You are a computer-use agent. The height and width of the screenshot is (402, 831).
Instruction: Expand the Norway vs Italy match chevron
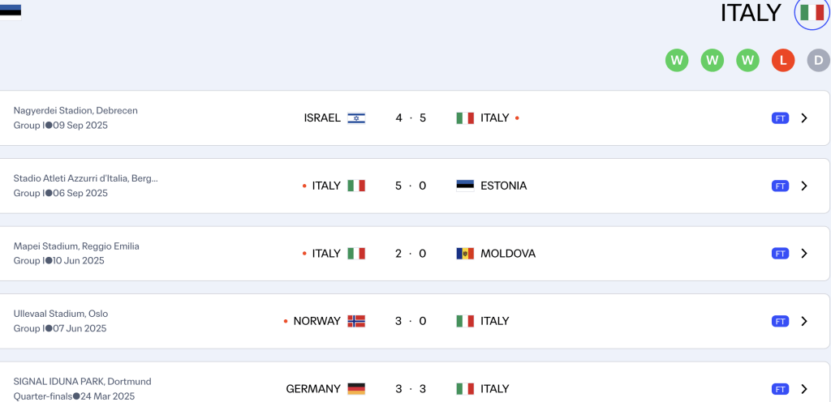[x=804, y=321]
